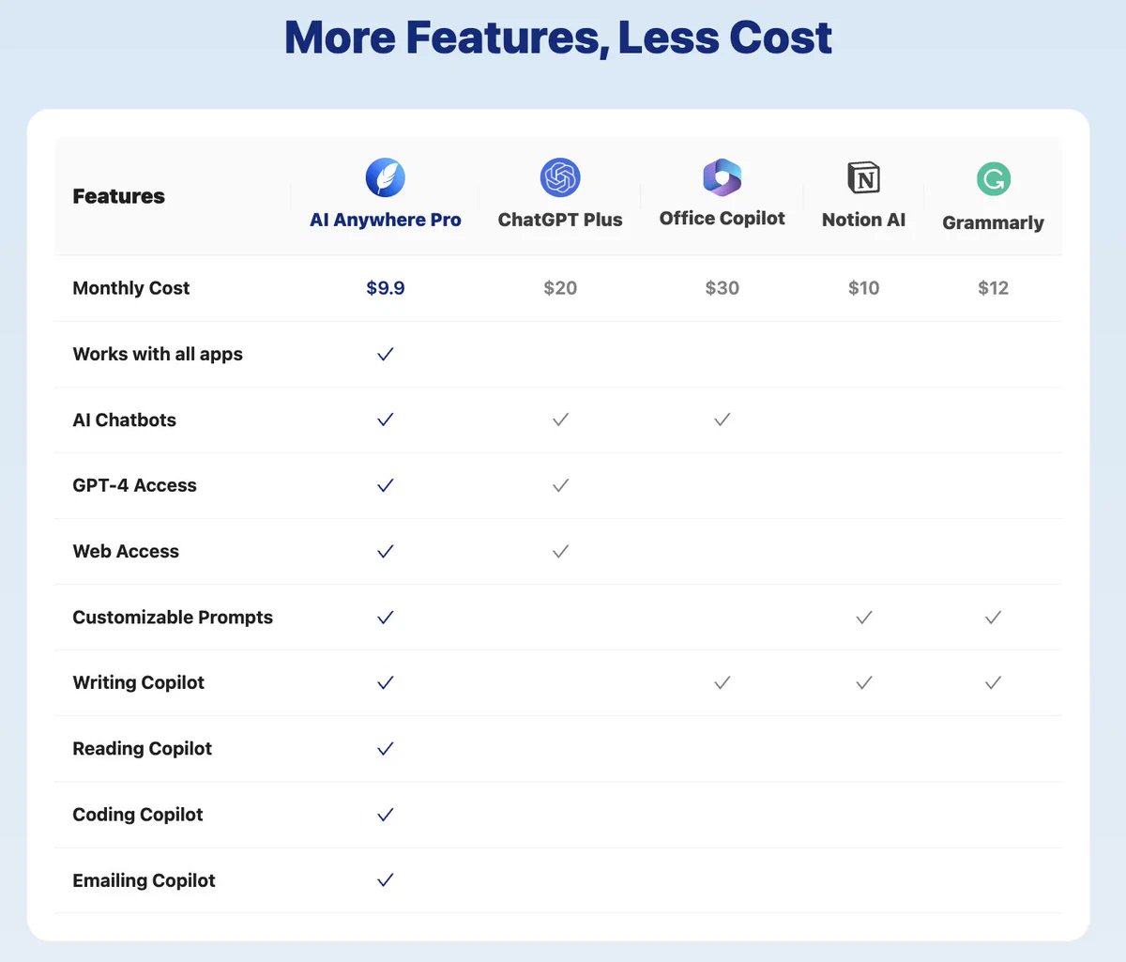Click AI Anywhere Pro checkmark for Coding Copilot
The height and width of the screenshot is (962, 1126).
[385, 815]
